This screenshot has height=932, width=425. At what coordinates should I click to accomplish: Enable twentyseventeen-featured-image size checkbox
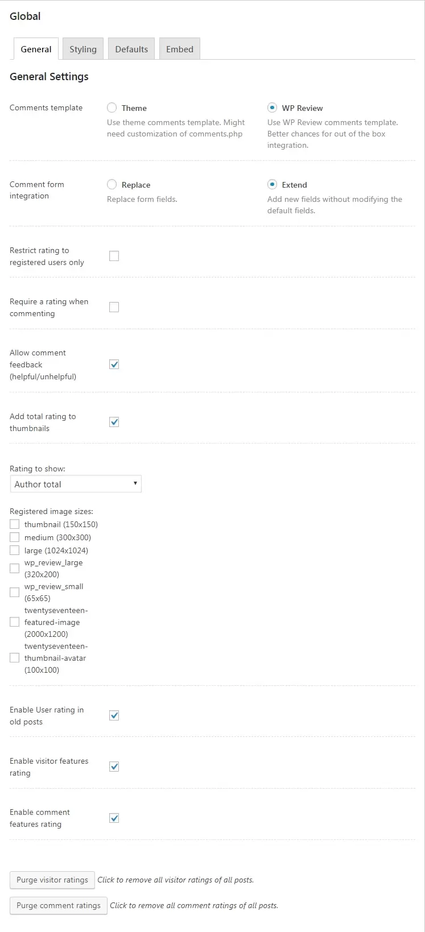click(15, 622)
